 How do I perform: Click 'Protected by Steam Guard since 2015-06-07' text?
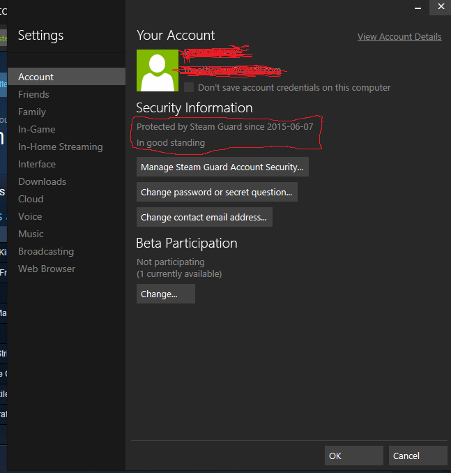225,127
